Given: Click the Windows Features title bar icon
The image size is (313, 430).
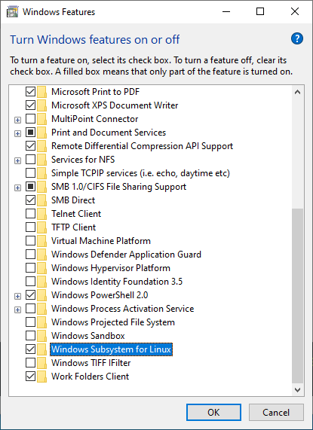Looking at the screenshot, I should [x=12, y=12].
